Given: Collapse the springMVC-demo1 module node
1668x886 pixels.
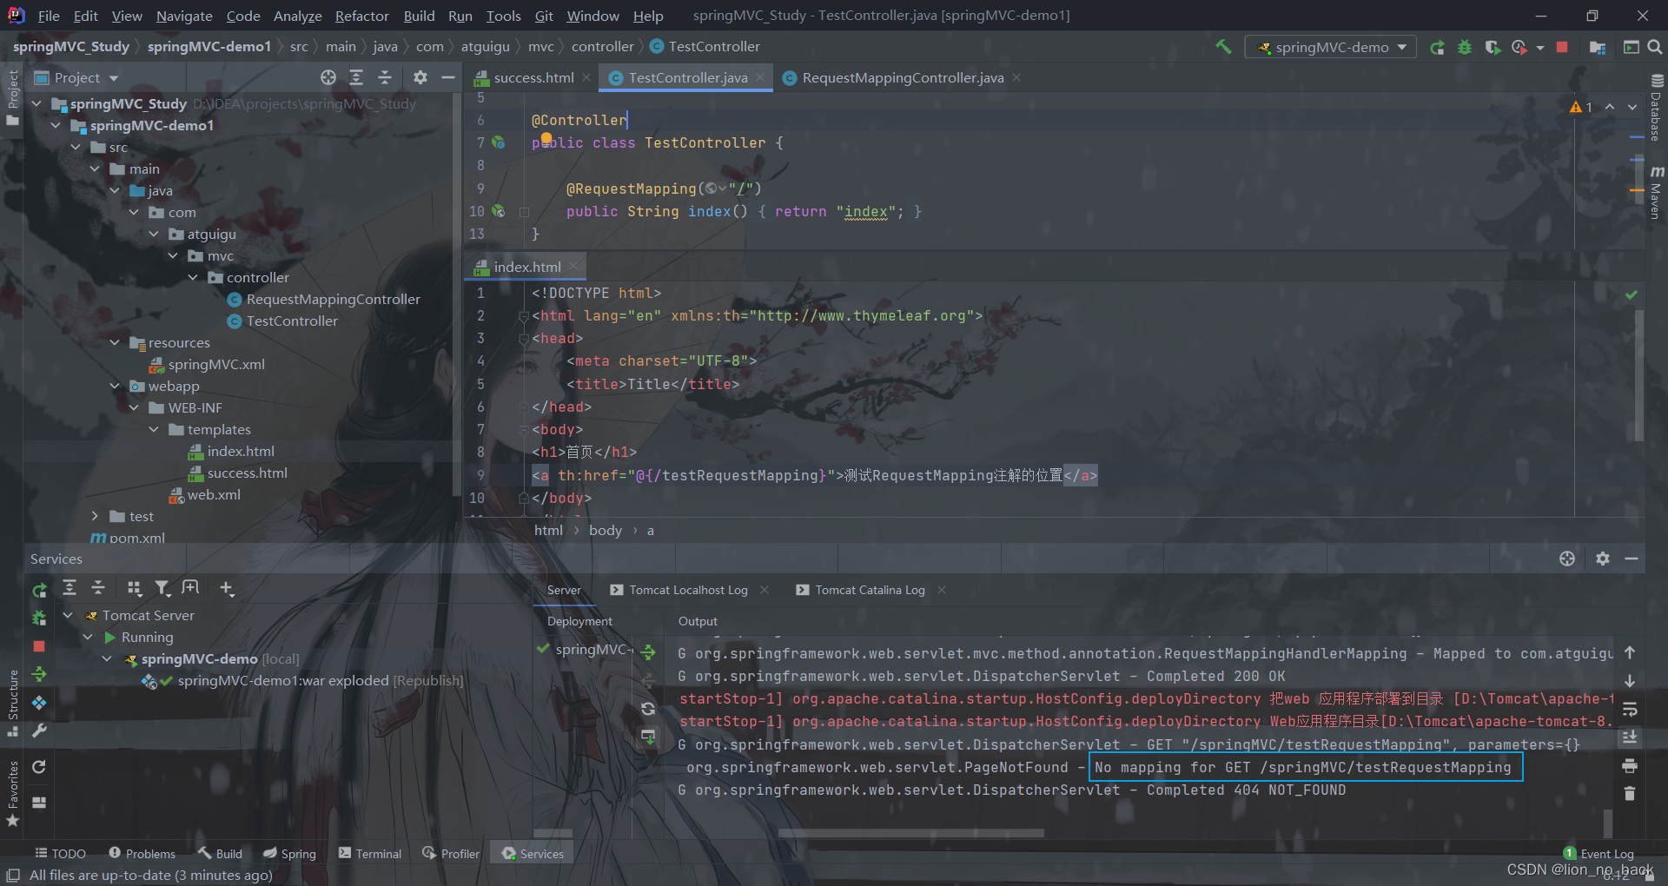Looking at the screenshot, I should click(56, 125).
